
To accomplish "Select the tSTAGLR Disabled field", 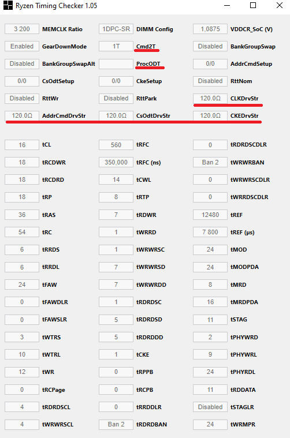I will click(210, 407).
